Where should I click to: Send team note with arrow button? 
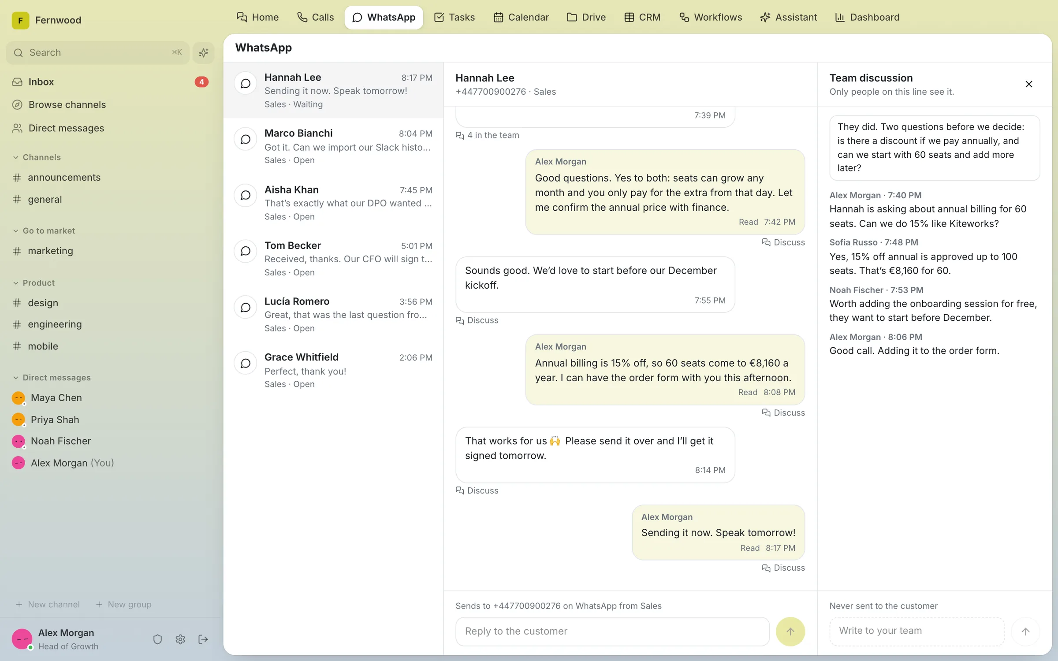coord(1025,631)
